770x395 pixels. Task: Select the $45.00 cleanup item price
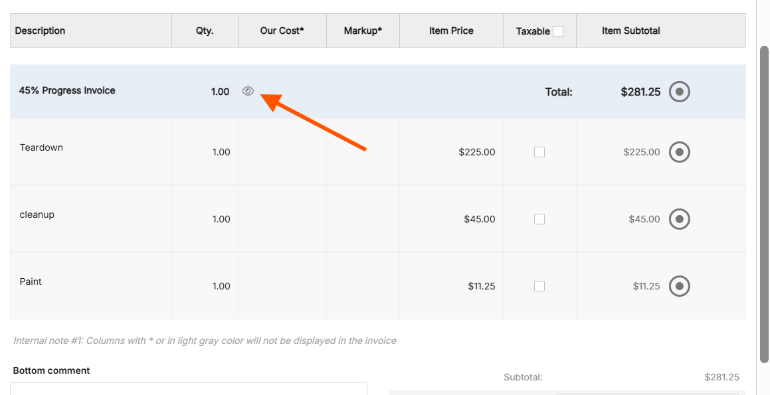coord(479,219)
